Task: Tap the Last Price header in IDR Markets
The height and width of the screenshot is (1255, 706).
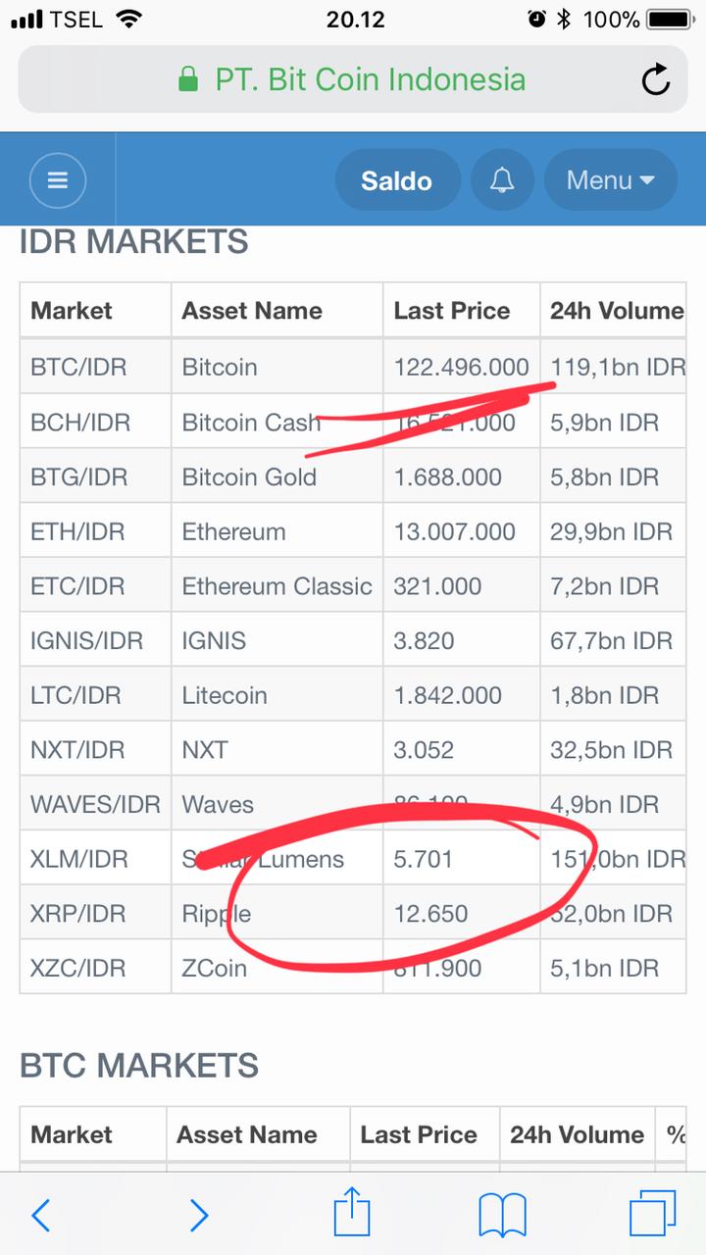Action: pyautogui.click(x=452, y=311)
